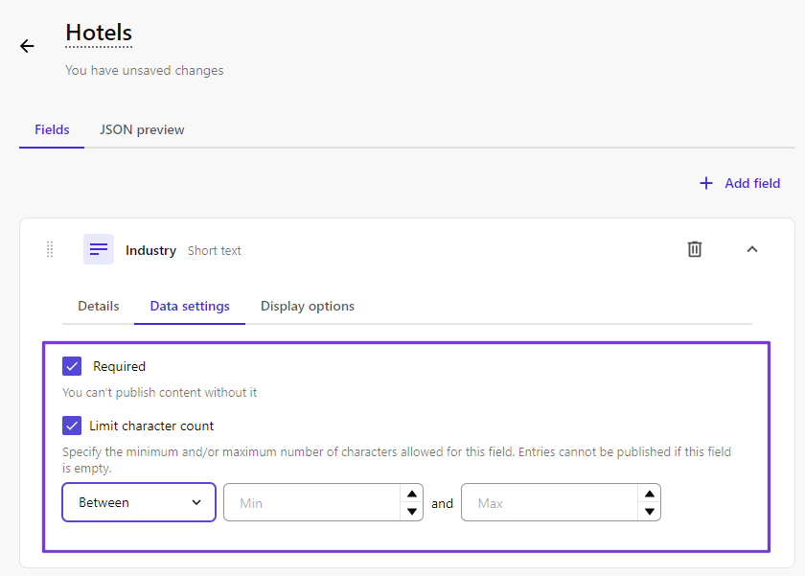The height and width of the screenshot is (576, 805).
Task: Click the trash icon to delete Industry field
Action: coord(694,249)
